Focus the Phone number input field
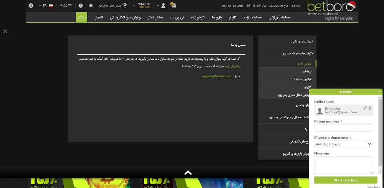 pyautogui.click(x=344, y=128)
